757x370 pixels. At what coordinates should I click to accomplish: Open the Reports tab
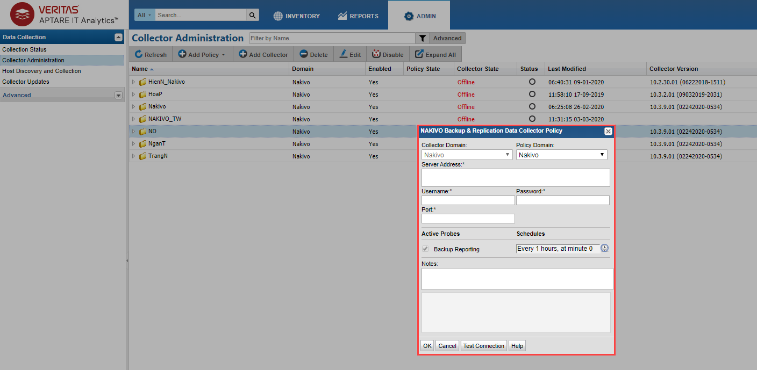358,16
